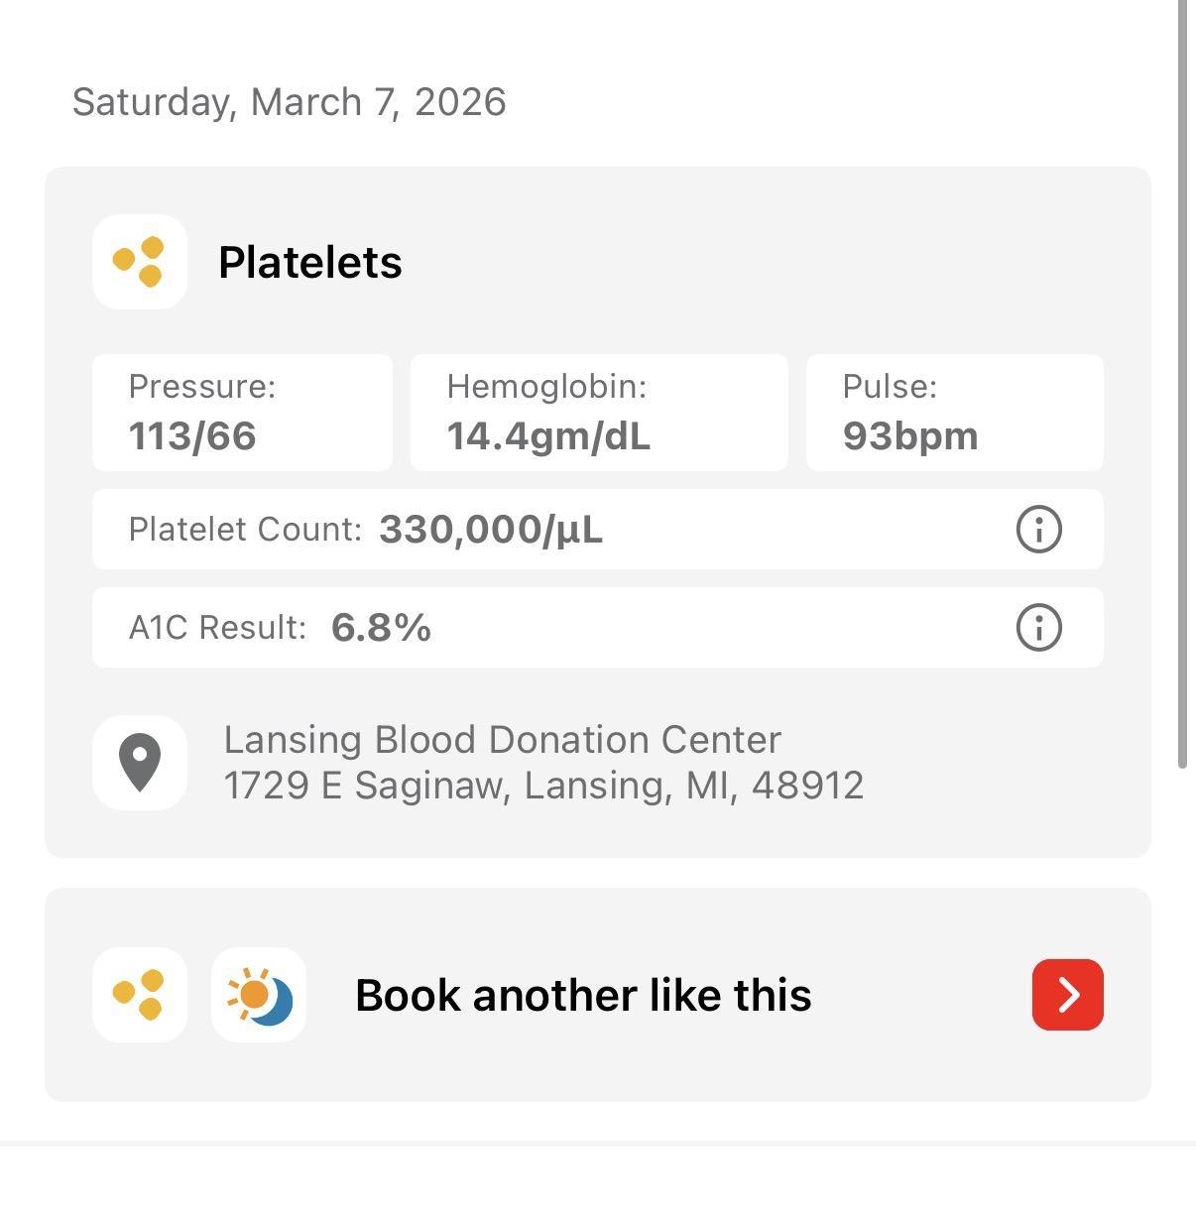Tap the Pulse 93bpm tile
Screen dimensions: 1196x1216
coord(954,413)
